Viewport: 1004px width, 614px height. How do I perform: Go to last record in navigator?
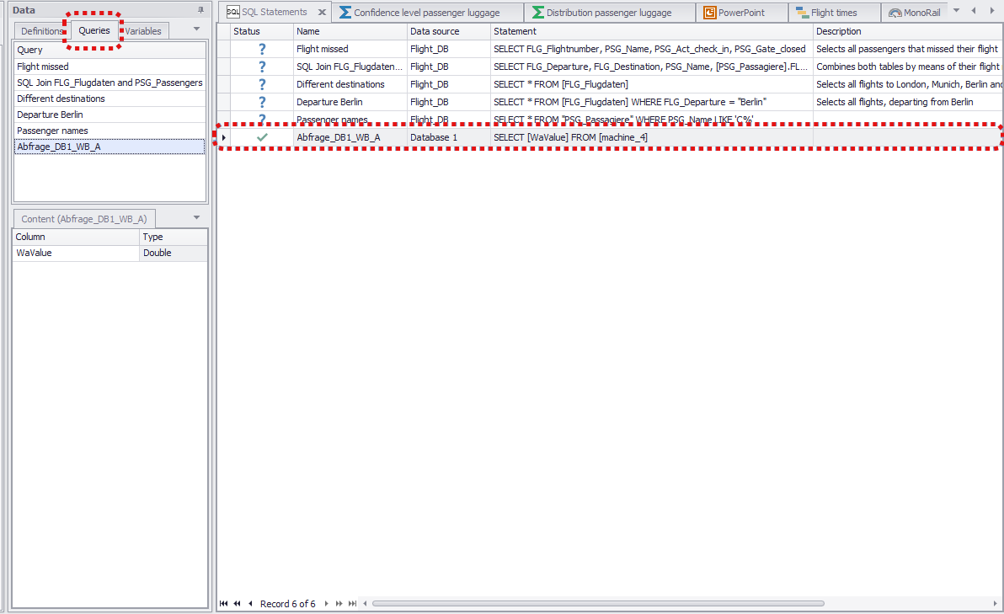[x=352, y=603]
